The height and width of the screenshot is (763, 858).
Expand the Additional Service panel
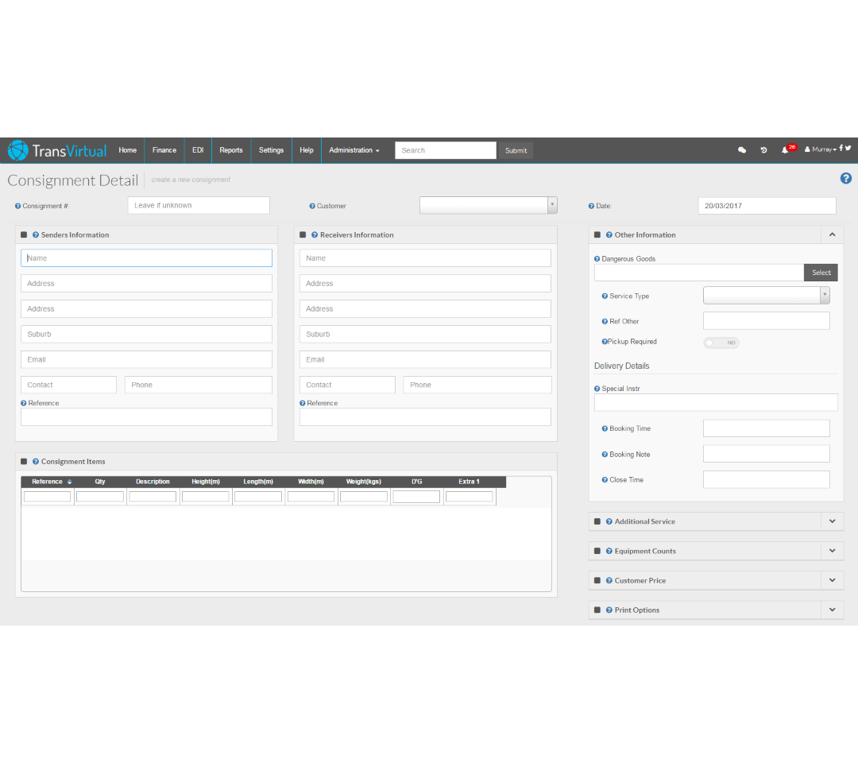click(832, 521)
